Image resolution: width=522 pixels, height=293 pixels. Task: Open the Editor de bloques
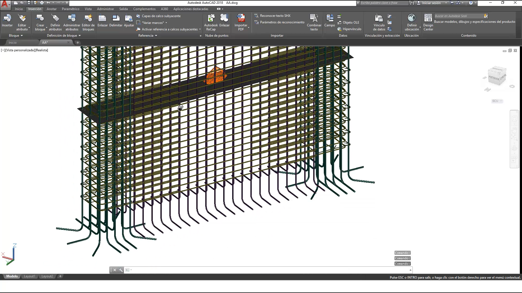[88, 22]
